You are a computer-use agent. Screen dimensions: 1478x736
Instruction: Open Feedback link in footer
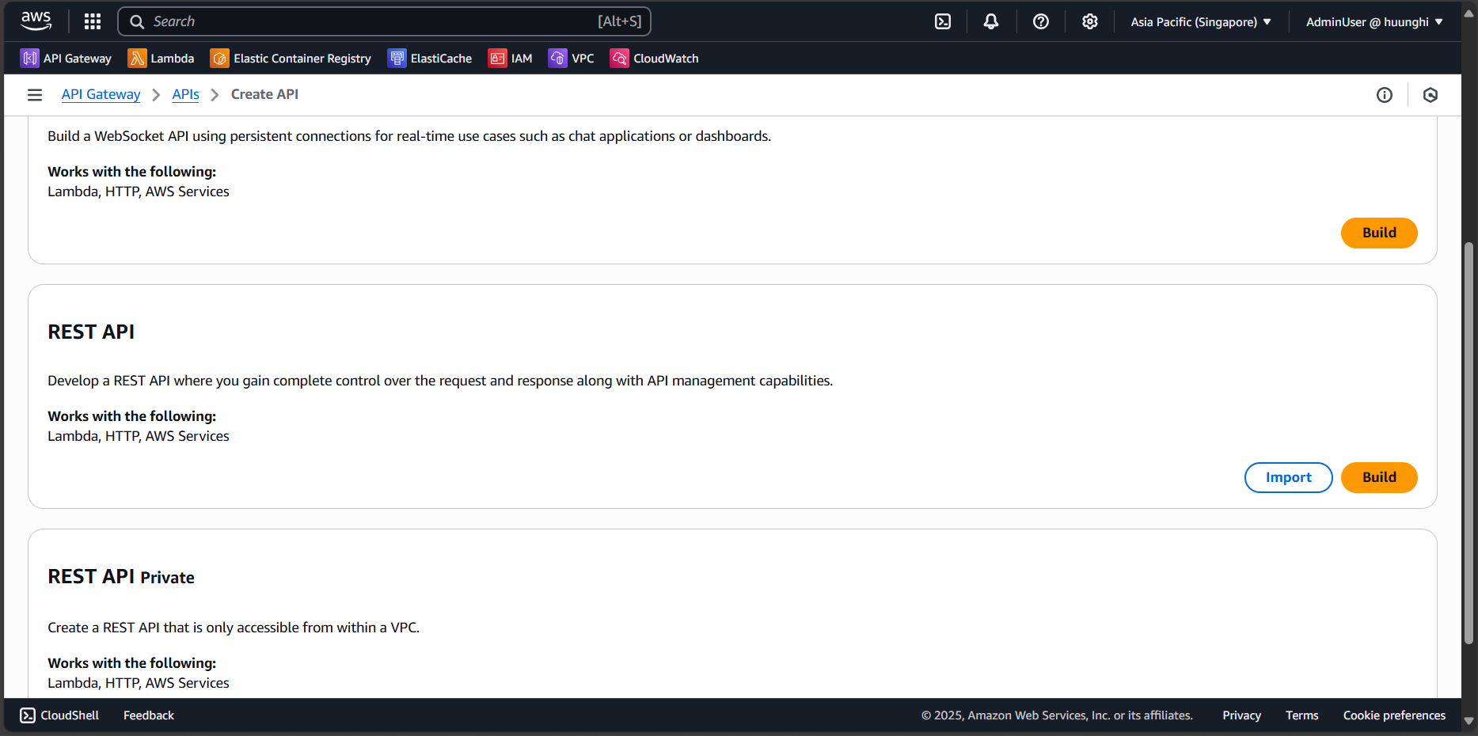pyautogui.click(x=149, y=715)
